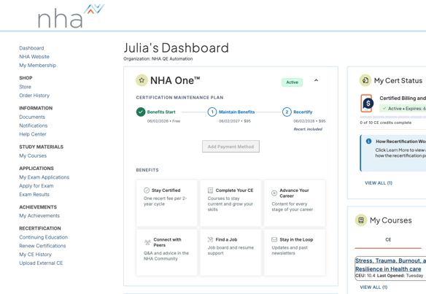This screenshot has width=426, height=294.
Task: Click the Maintain Benefits step label
Action: point(236,112)
